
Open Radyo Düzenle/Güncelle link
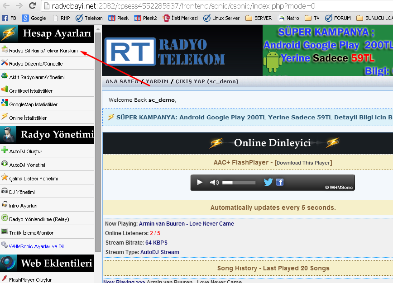[x=36, y=64]
